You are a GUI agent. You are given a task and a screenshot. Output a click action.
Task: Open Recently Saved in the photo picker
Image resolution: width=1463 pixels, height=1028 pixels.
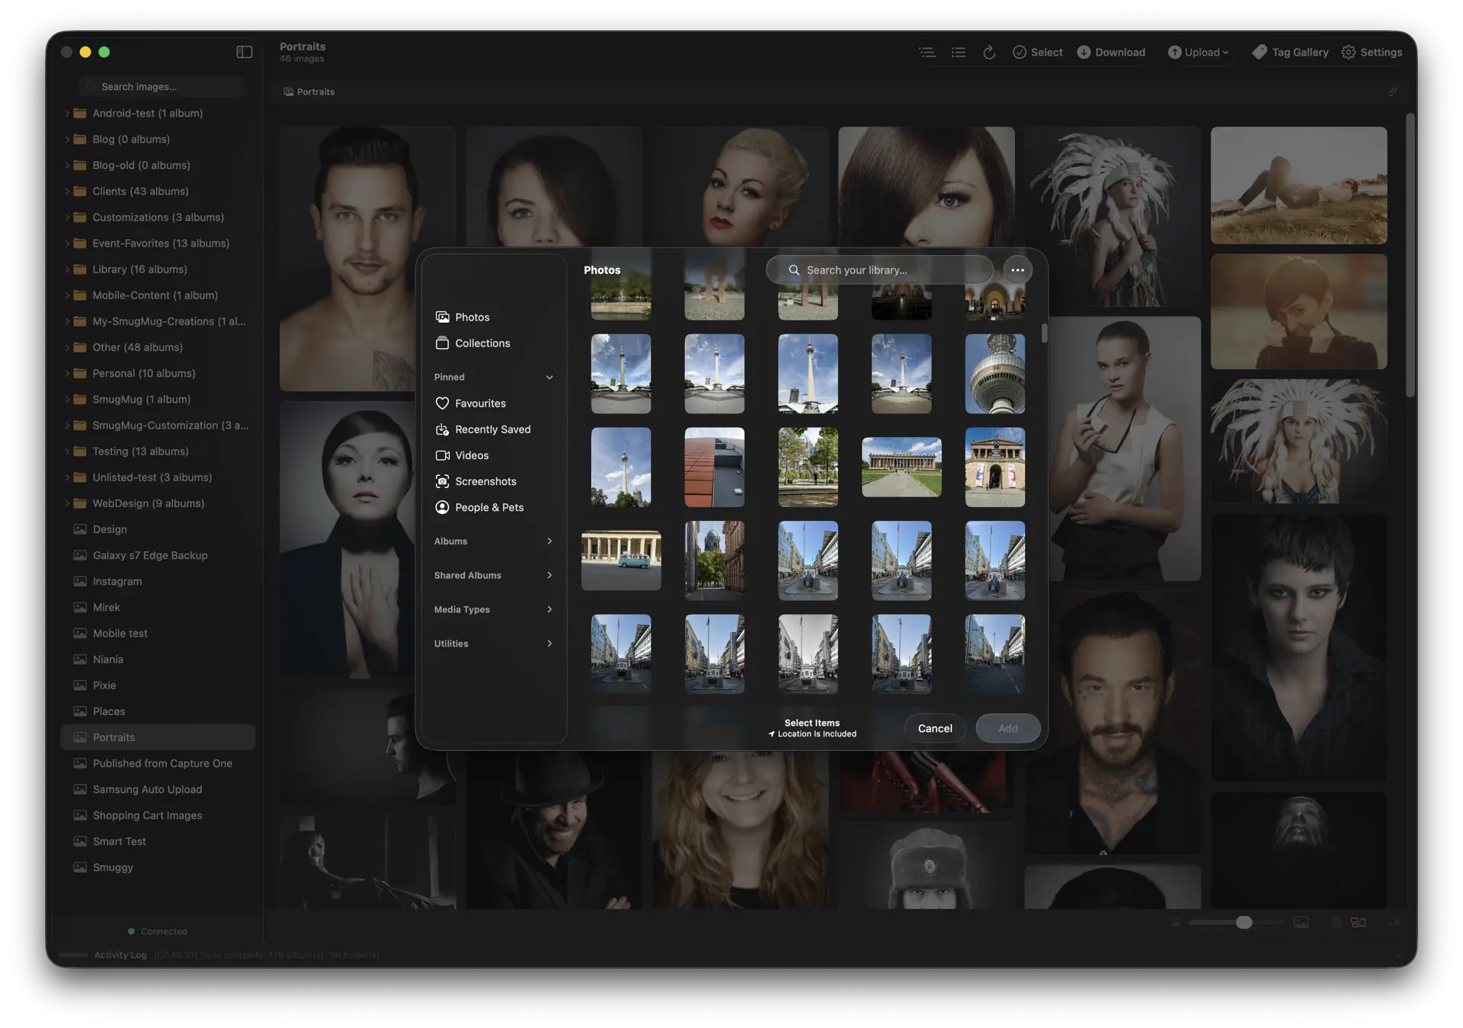click(x=492, y=429)
